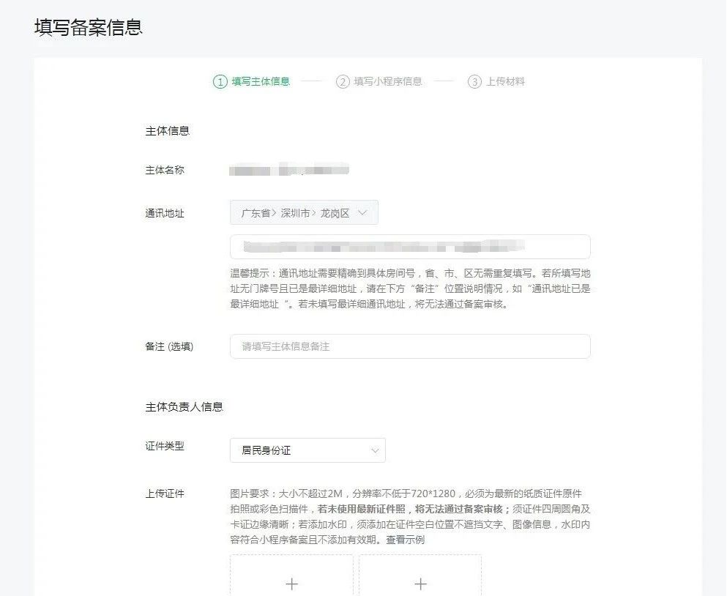
Task: Click the plus icon in right upload box
Action: pos(420,584)
